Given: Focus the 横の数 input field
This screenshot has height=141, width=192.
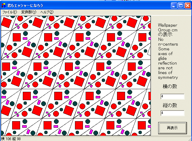Looking at the screenshot, I should click(x=172, y=97).
